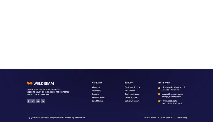Screen dimensions: 213x122
Task: Click the telephone icon
Action: [x=159, y=101]
